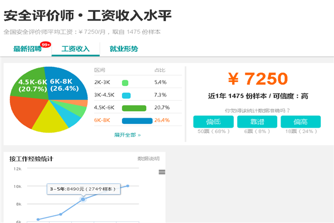Vote 靠谱 on salary accuracy
This screenshot has width=334, height=223.
[x=257, y=122]
